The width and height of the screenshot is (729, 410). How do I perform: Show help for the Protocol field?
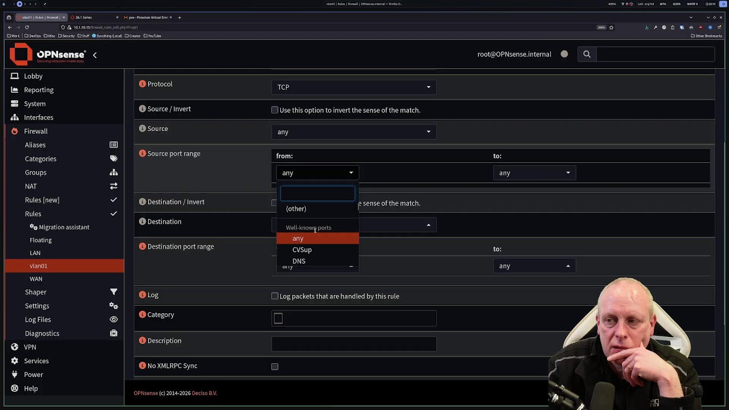(142, 84)
